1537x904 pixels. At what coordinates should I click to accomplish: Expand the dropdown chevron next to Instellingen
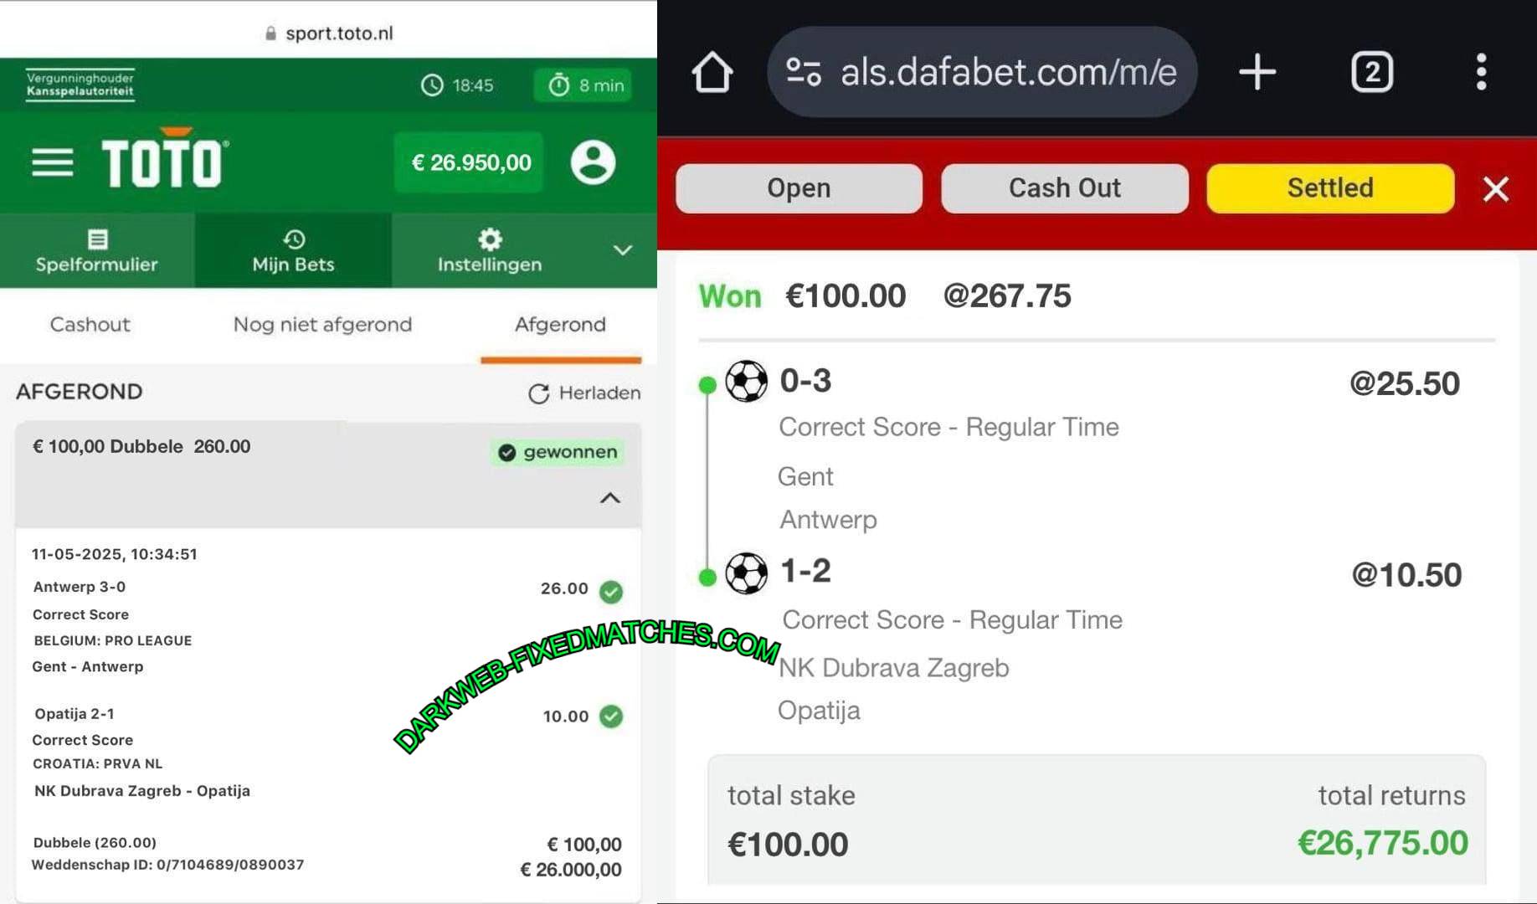point(623,250)
